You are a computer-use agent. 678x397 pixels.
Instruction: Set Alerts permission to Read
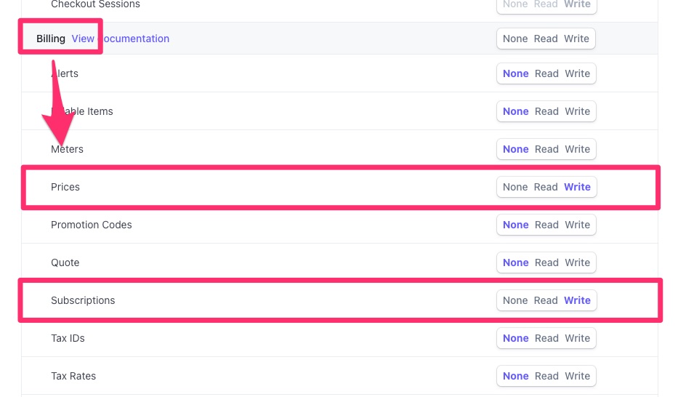(x=546, y=73)
